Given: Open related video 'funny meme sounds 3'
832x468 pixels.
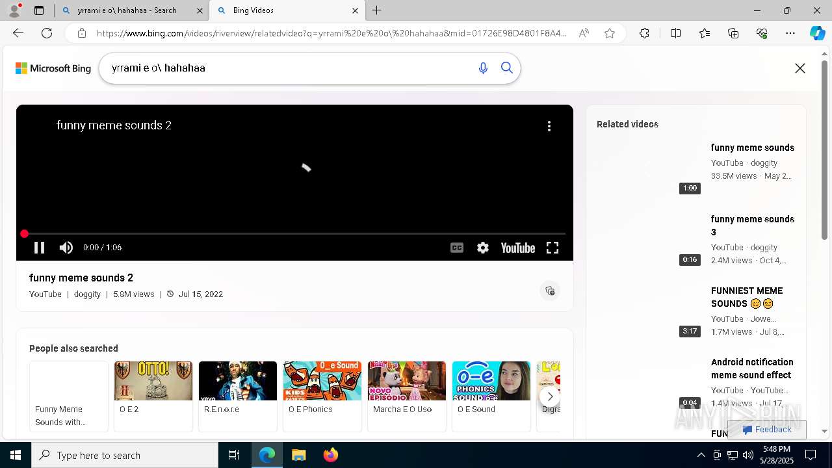Looking at the screenshot, I should pyautogui.click(x=753, y=226).
